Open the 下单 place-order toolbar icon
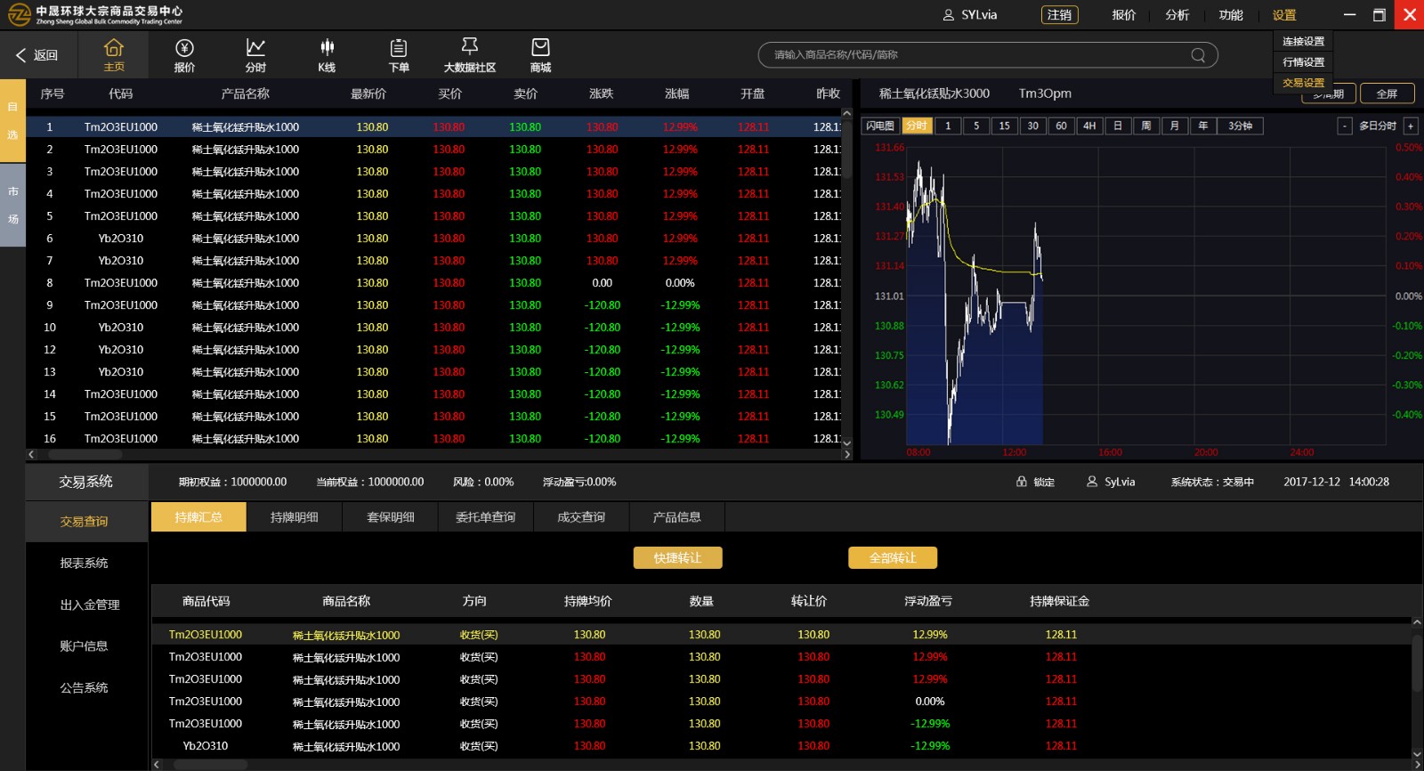Viewport: 1424px width, 771px height. [x=399, y=55]
